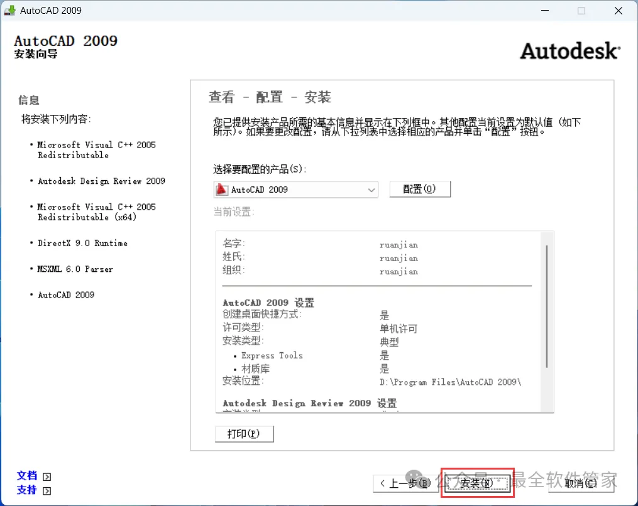Select AutoCAD 2009 entry in install list

[x=66, y=294]
